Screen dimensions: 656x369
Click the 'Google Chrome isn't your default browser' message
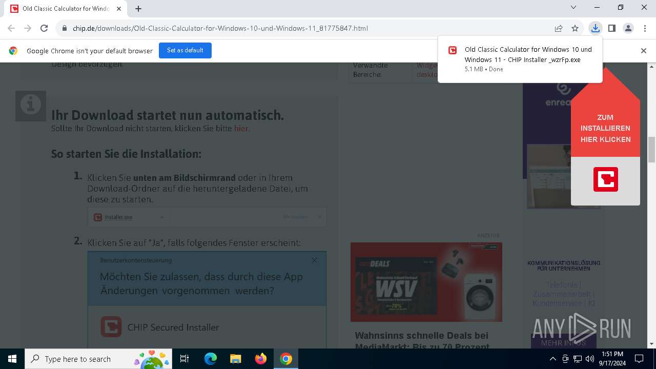[90, 51]
